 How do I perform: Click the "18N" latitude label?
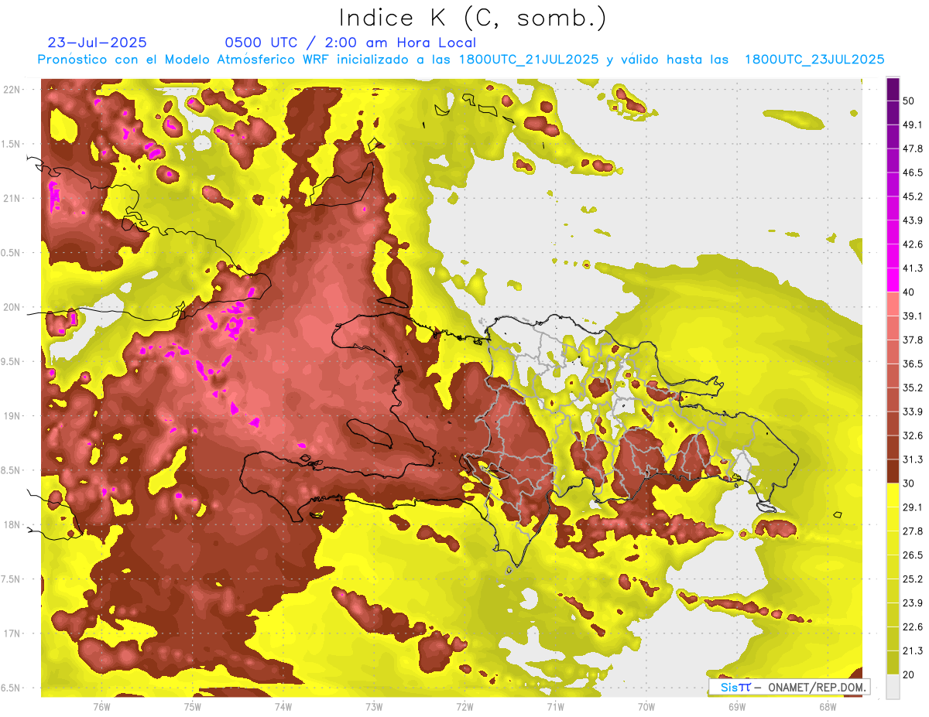tap(13, 524)
